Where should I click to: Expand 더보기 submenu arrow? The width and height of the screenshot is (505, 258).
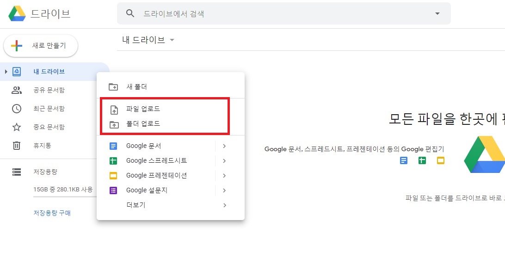point(224,205)
